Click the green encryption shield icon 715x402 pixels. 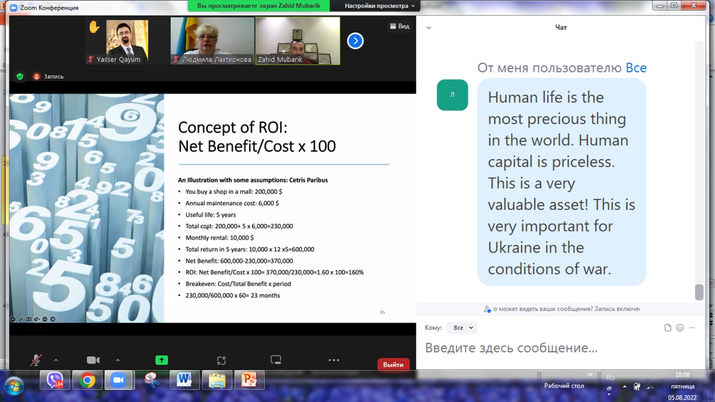20,76
